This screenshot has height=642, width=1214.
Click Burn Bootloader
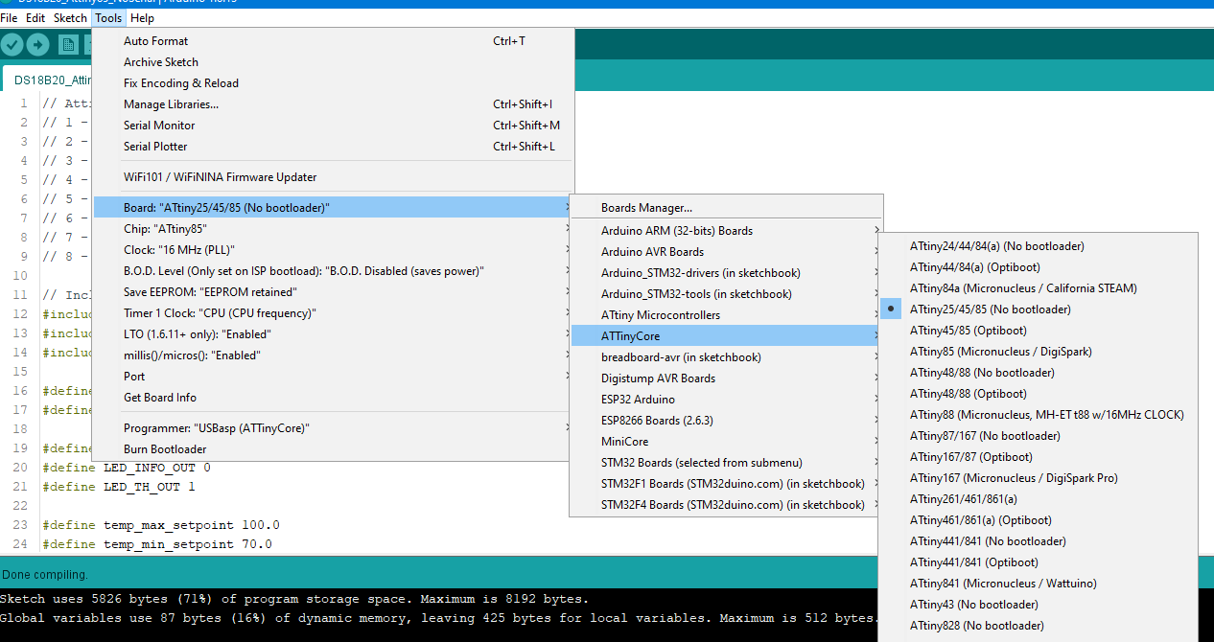pyautogui.click(x=333, y=449)
